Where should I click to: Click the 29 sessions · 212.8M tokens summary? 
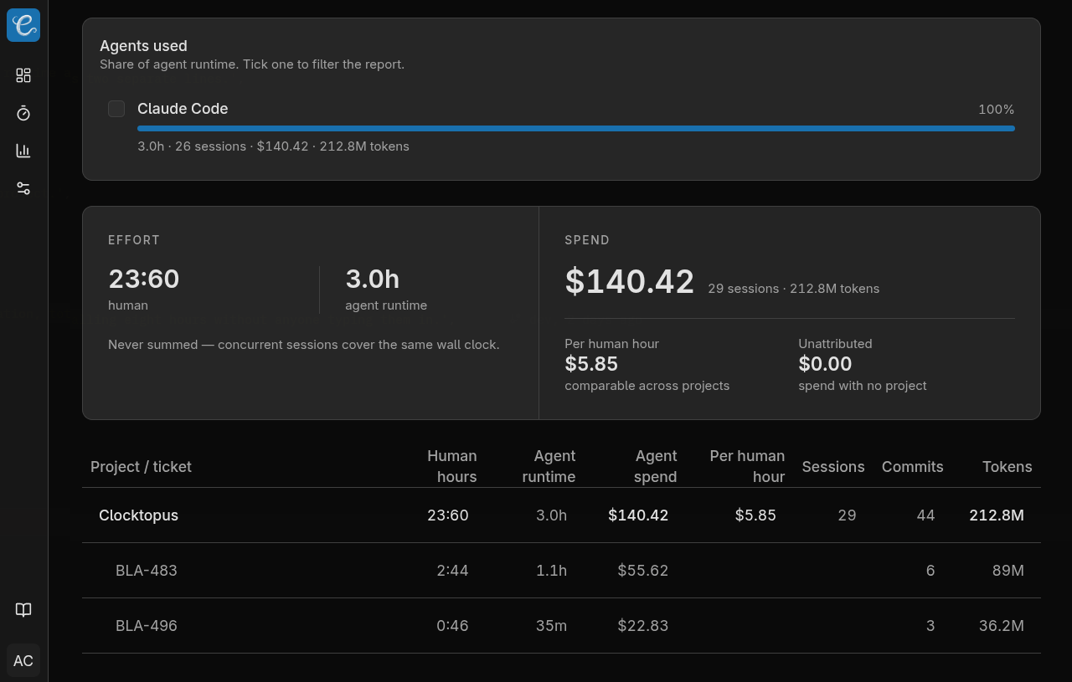[x=793, y=289]
